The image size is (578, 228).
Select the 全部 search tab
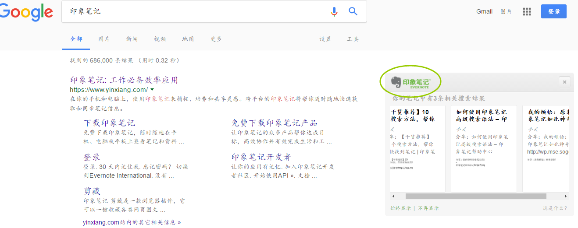click(76, 39)
